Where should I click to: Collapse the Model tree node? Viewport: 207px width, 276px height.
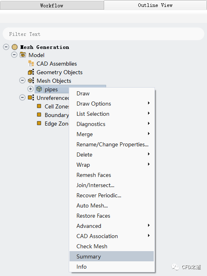[x=14, y=55]
